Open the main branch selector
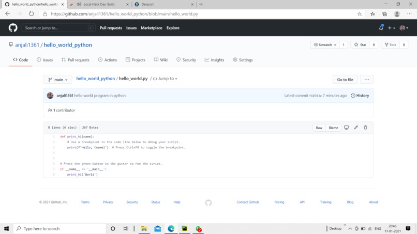The image size is (417, 234). point(58,80)
